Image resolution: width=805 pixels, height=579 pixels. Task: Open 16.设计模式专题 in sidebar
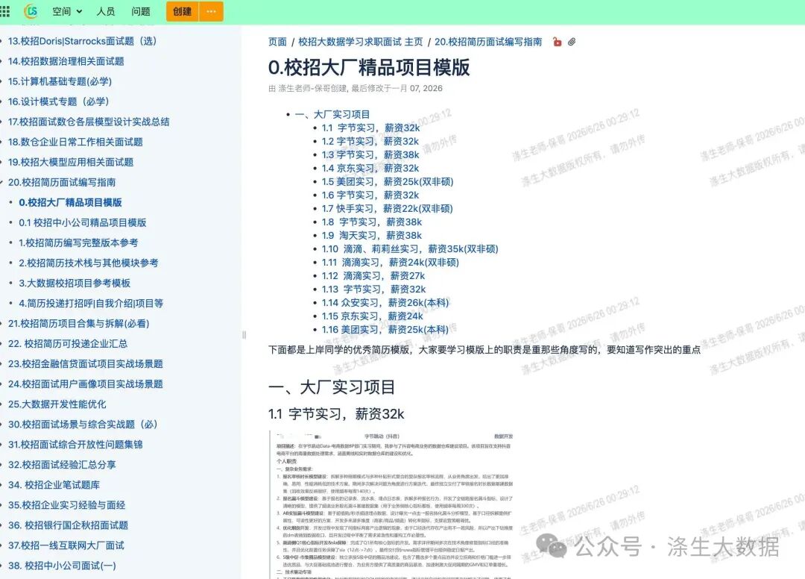[59, 101]
